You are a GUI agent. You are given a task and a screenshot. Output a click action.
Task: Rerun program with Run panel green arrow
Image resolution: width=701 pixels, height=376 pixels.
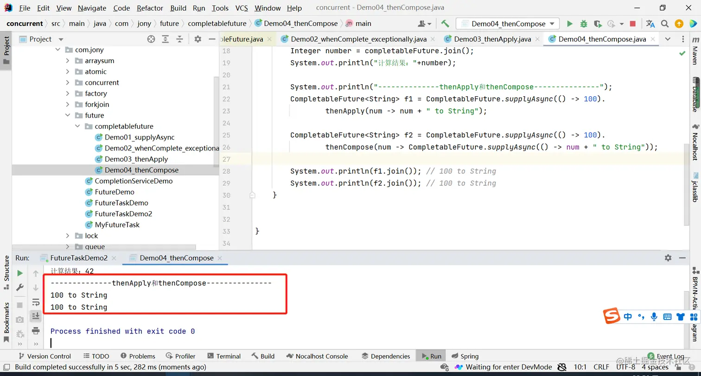click(x=20, y=273)
